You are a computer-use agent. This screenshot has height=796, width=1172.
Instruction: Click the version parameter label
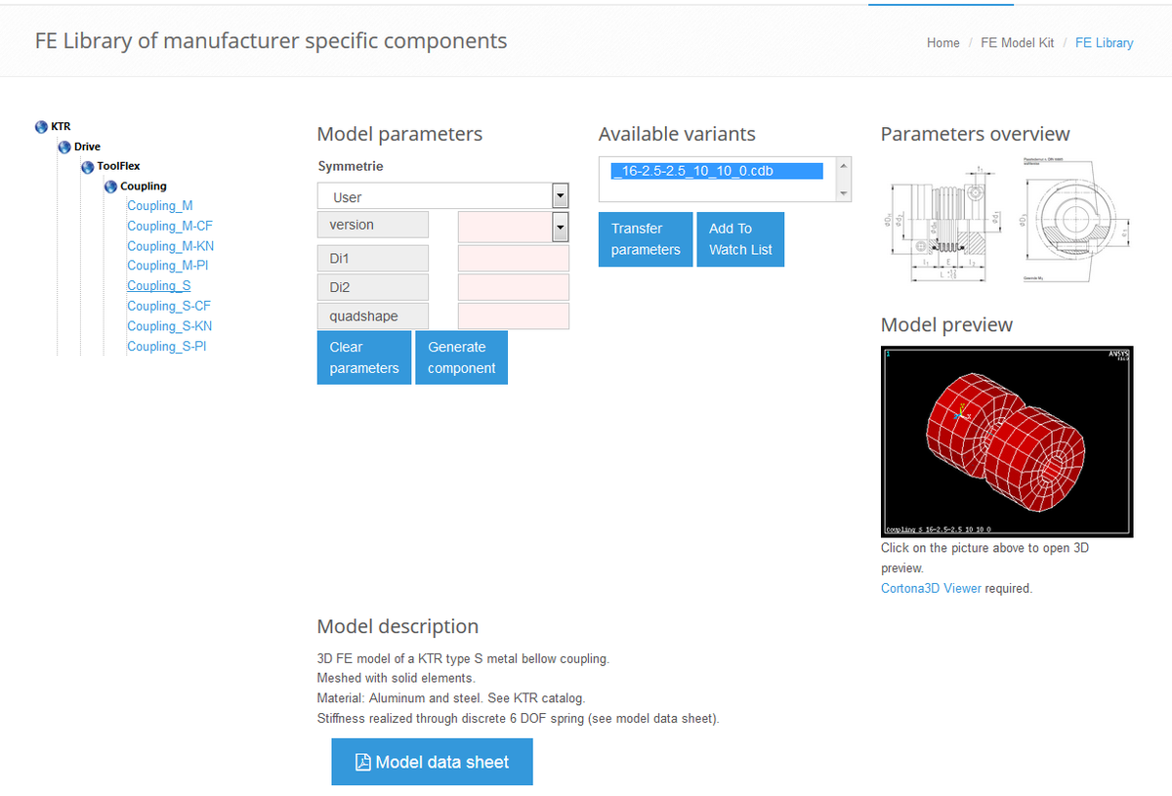click(x=373, y=226)
